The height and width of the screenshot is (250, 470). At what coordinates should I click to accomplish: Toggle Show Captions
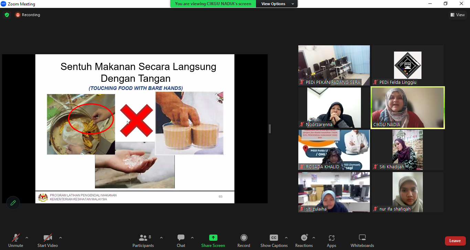(274, 240)
